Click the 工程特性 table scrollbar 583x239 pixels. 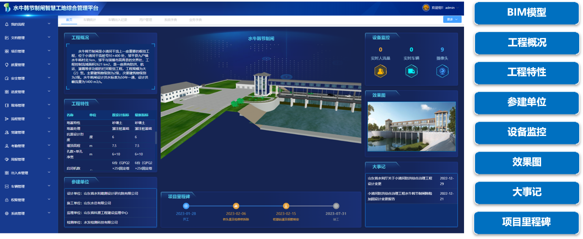point(156,137)
